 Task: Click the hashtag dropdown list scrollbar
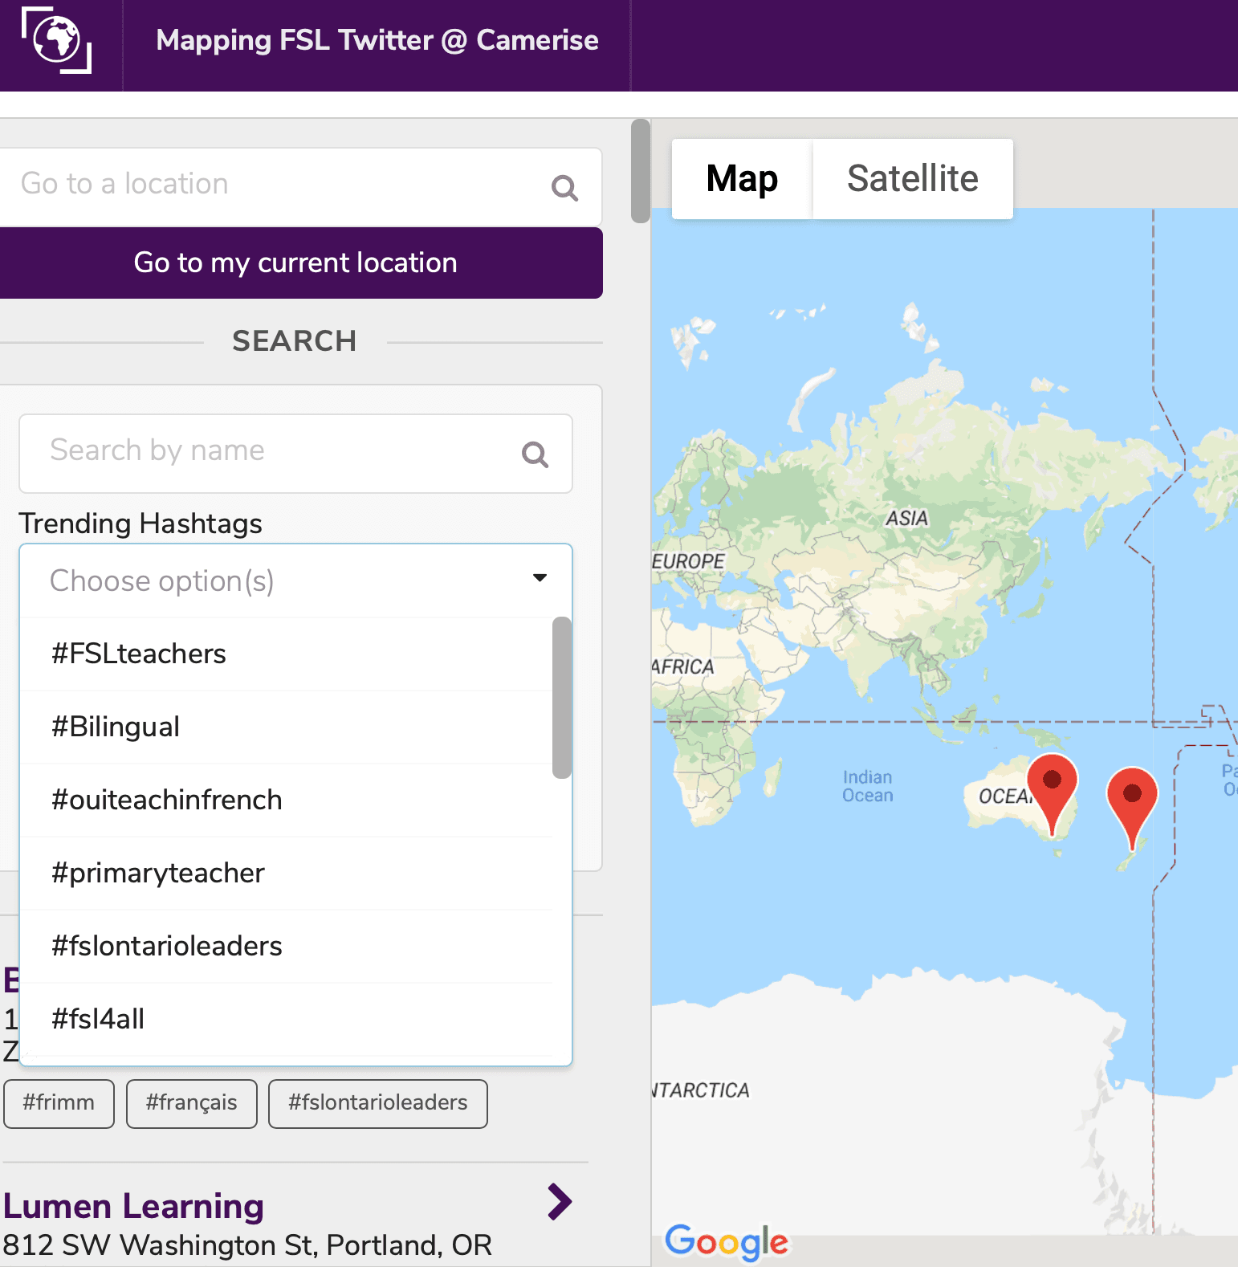pos(562,697)
